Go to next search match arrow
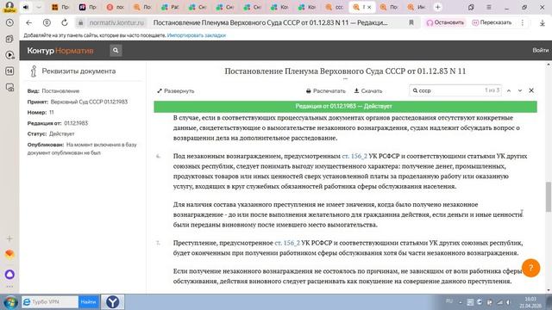The width and height of the screenshot is (552, 310). tap(520, 90)
